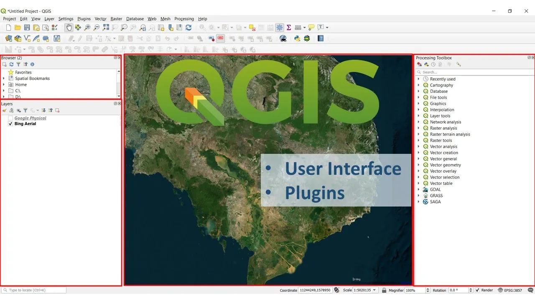
Task: Click Remove Layer icon in Layers panel
Action: click(x=57, y=110)
